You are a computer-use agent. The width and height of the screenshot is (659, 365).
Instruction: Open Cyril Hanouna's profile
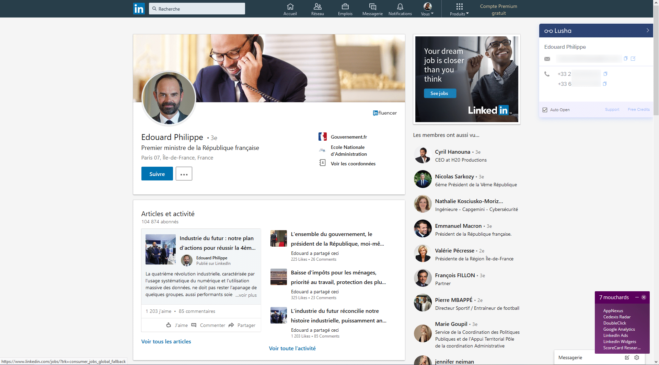pyautogui.click(x=452, y=152)
